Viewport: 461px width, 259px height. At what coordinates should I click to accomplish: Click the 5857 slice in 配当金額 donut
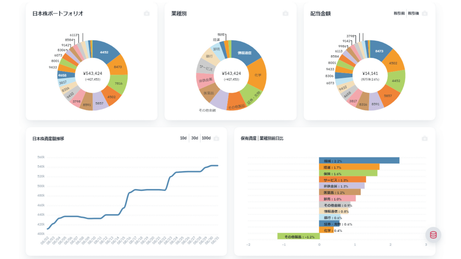tap(388, 96)
